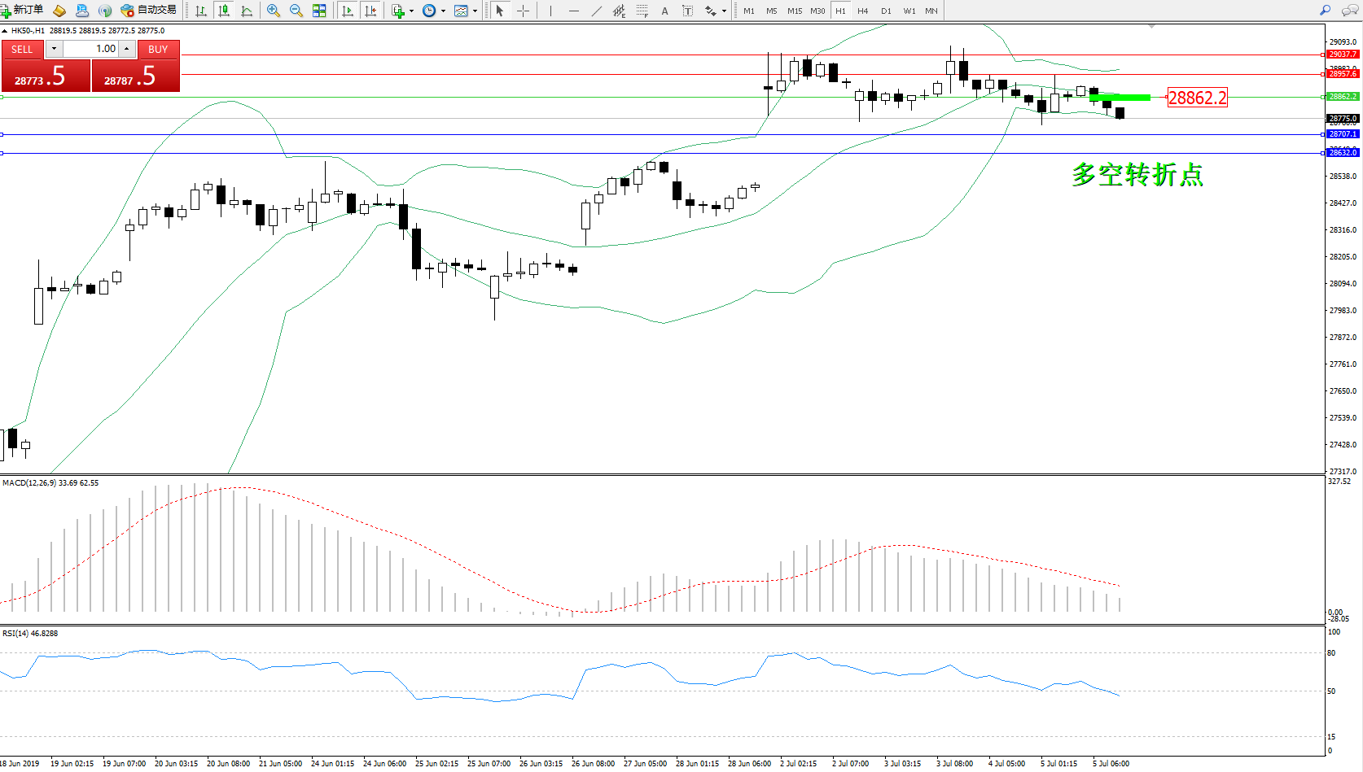Click the New Order (新订单) button
Screen dimensions: 1363x772
click(22, 11)
